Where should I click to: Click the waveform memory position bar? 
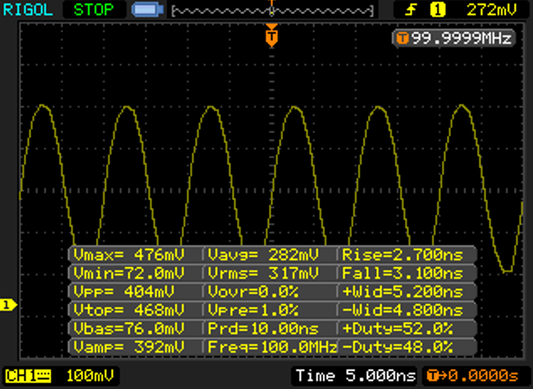point(272,11)
